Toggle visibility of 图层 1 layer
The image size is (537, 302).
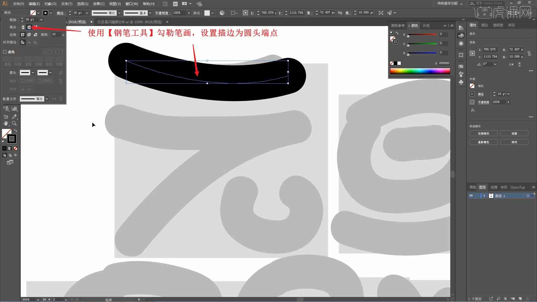pos(471,196)
